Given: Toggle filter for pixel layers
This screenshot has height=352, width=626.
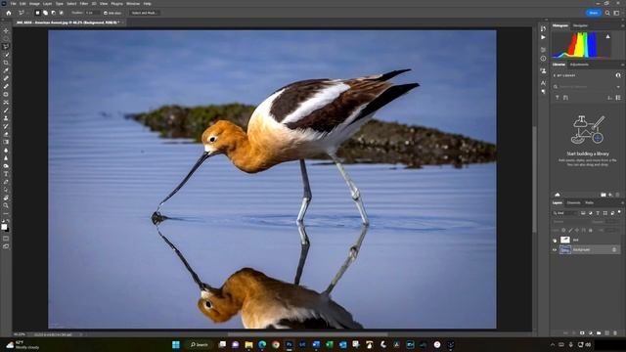Looking at the screenshot, I should (x=583, y=213).
